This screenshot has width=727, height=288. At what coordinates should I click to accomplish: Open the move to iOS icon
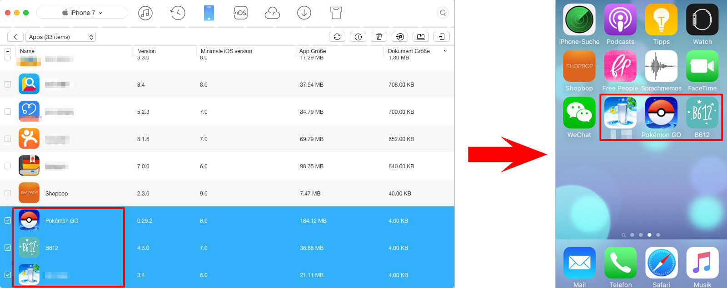240,13
